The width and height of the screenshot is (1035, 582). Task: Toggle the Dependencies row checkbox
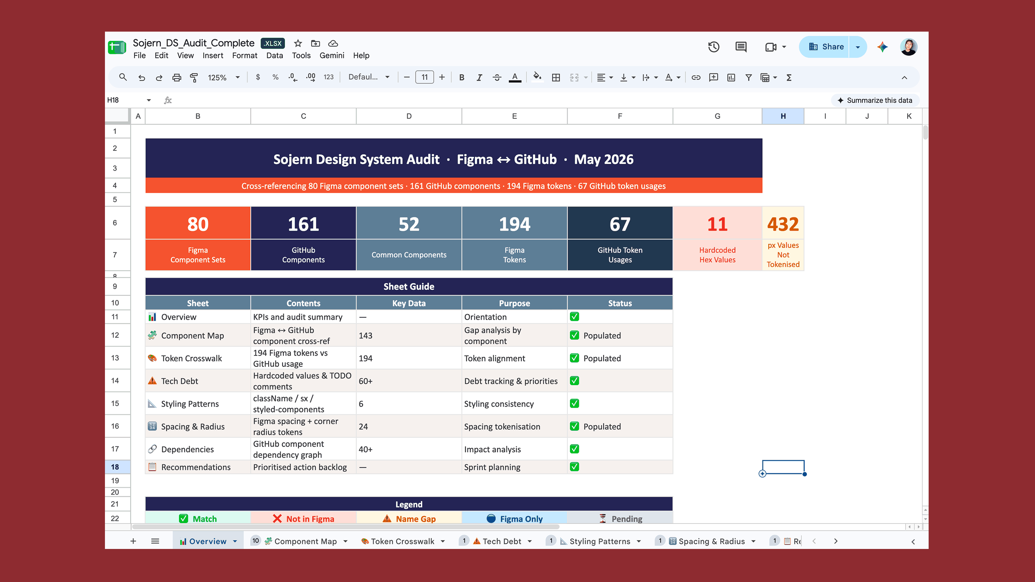click(x=575, y=449)
